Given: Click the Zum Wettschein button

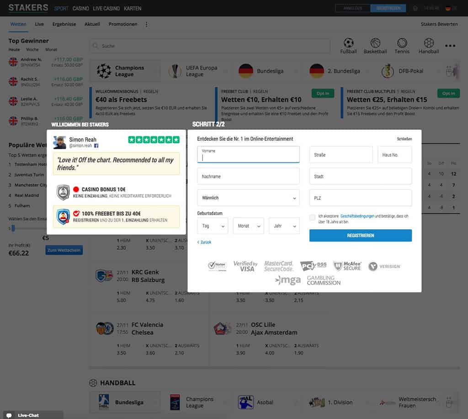Looking at the screenshot, I should 64,250.
